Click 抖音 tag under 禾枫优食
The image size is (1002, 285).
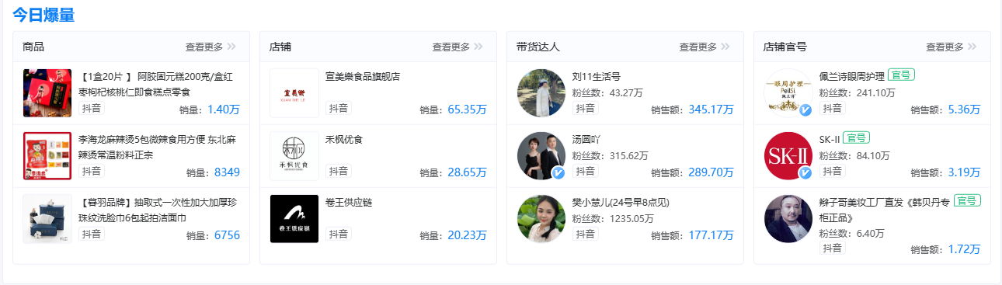[x=339, y=171]
